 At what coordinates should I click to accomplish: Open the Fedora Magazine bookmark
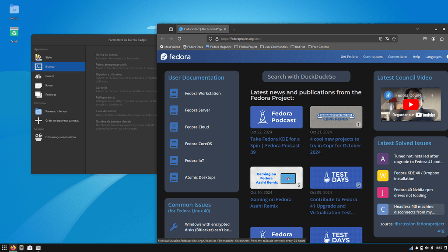(x=219, y=47)
